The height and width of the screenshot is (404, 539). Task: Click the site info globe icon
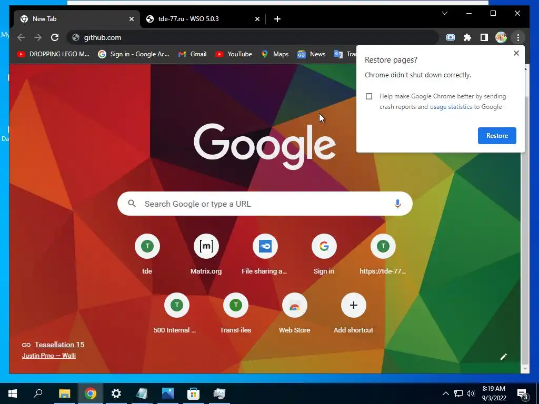tap(76, 37)
